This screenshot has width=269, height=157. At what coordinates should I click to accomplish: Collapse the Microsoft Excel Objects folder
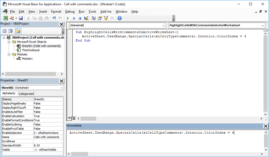click(9, 41)
